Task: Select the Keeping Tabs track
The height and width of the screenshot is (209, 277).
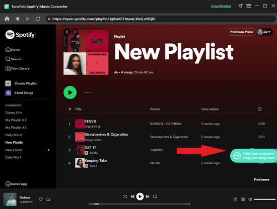Action: (x=96, y=161)
